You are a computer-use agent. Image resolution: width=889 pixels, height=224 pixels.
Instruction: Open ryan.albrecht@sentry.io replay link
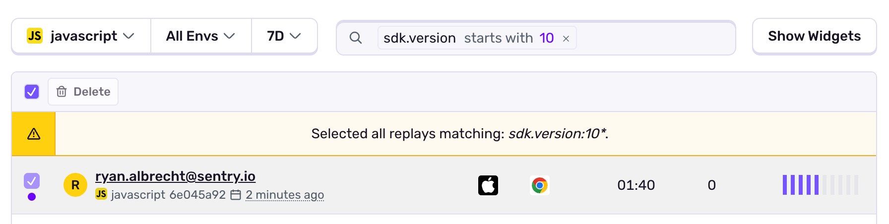175,176
